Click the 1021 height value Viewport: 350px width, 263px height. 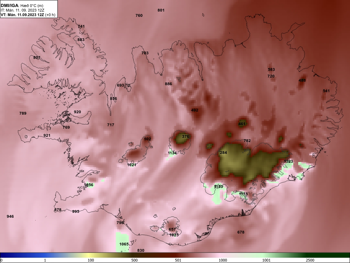coord(132,165)
